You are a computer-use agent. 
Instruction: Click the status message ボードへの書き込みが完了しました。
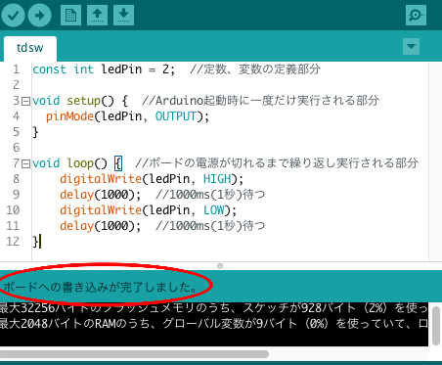pyautogui.click(x=101, y=287)
